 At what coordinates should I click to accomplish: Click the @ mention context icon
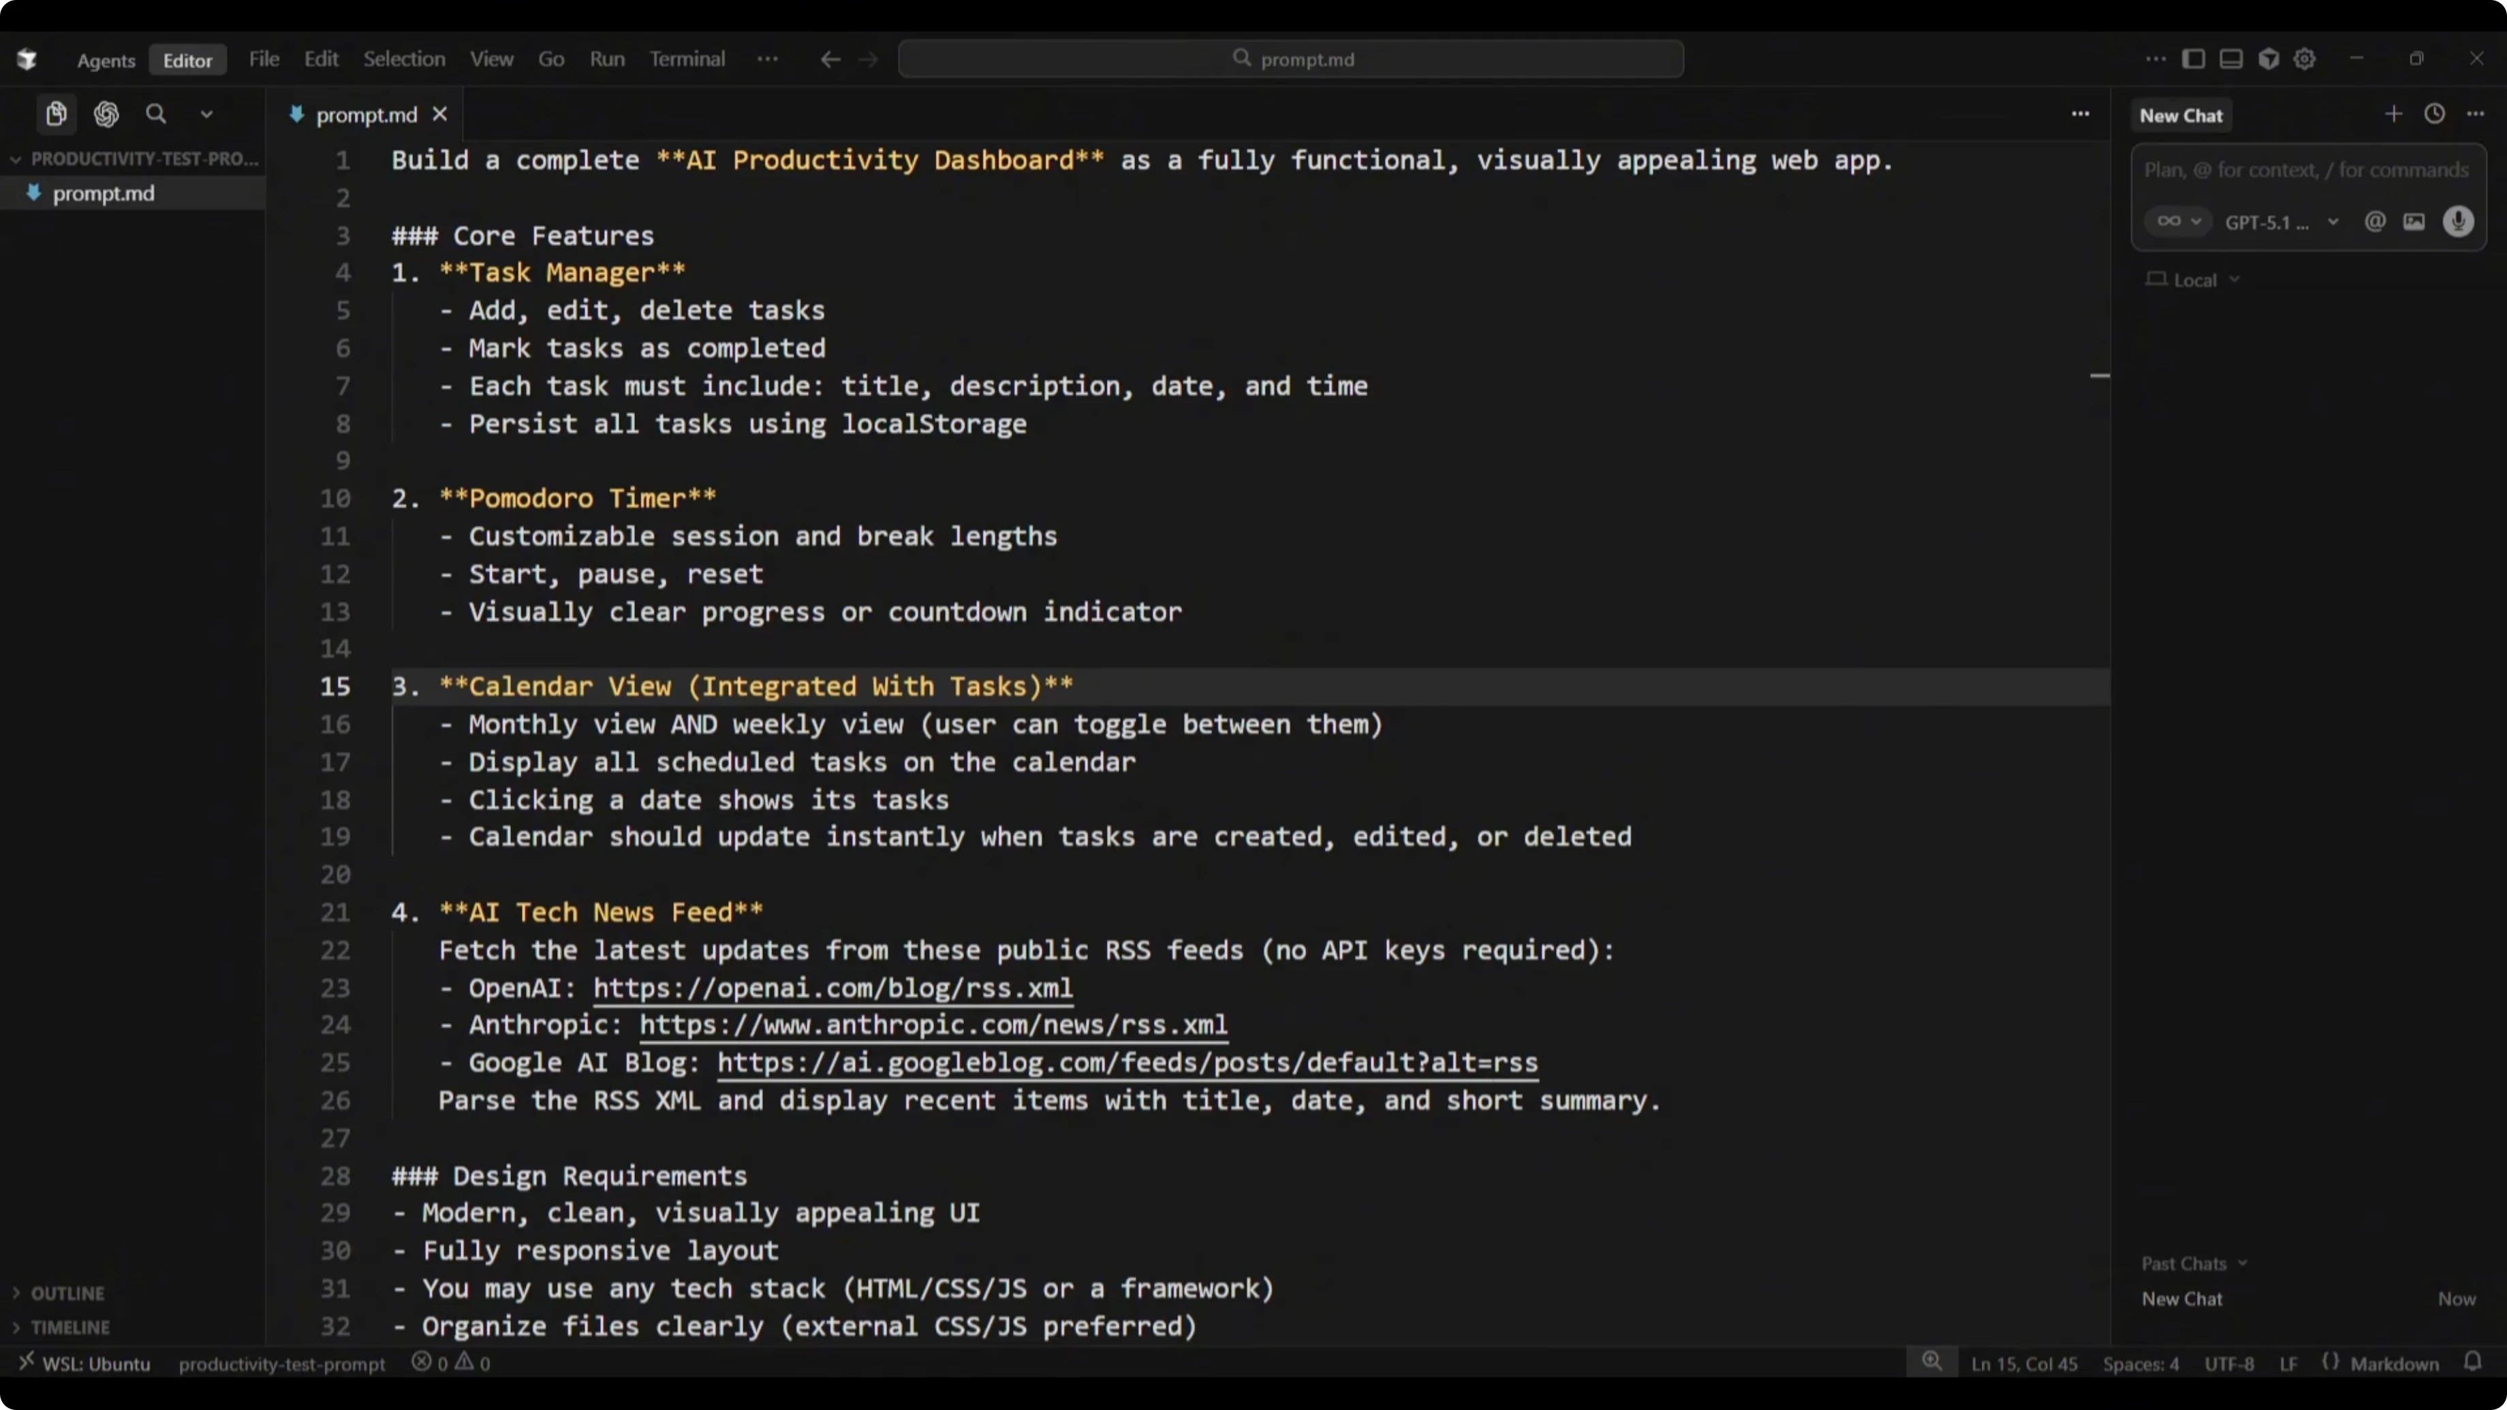coord(2375,222)
